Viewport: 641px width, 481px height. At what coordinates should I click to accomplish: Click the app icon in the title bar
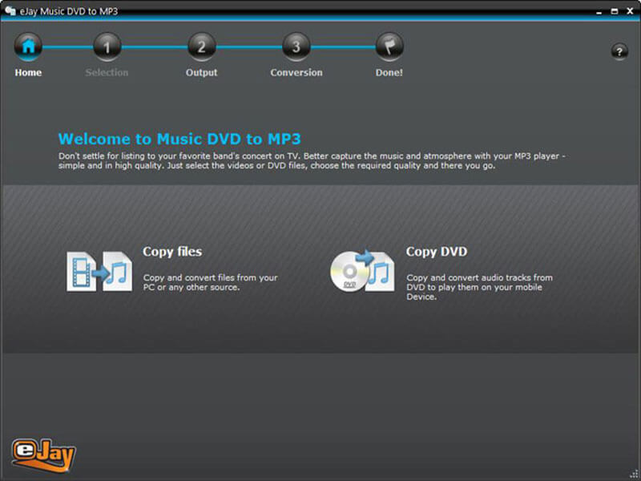[10, 10]
